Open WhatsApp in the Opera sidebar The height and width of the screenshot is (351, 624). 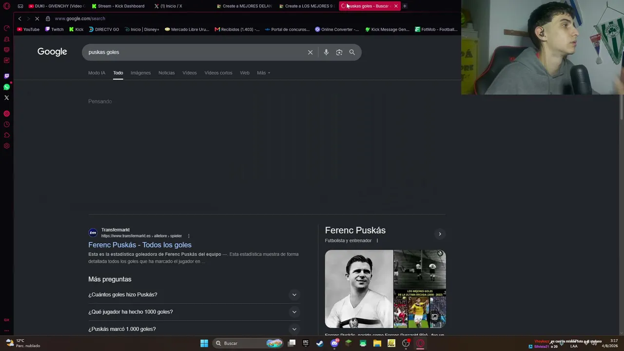[x=6, y=87]
